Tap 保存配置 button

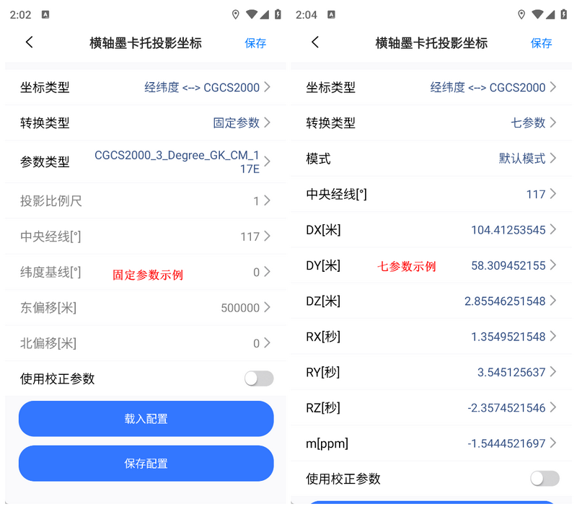(146, 464)
